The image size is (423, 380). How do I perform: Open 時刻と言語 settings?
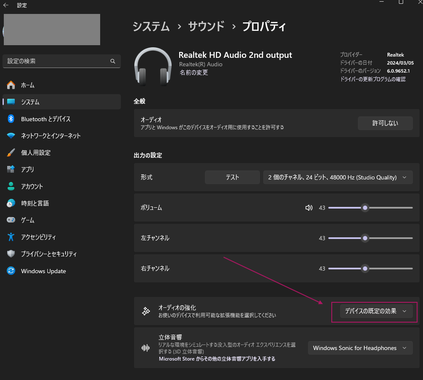[62, 203]
